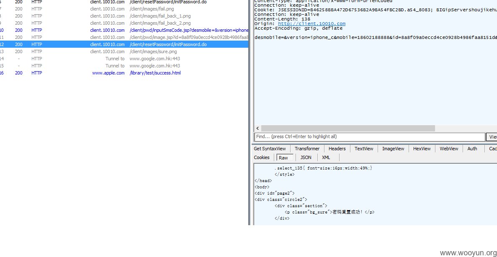Click the request pane horizontal scrollbar thumb
This screenshot has height=257, width=497.
pyautogui.click(x=348, y=128)
